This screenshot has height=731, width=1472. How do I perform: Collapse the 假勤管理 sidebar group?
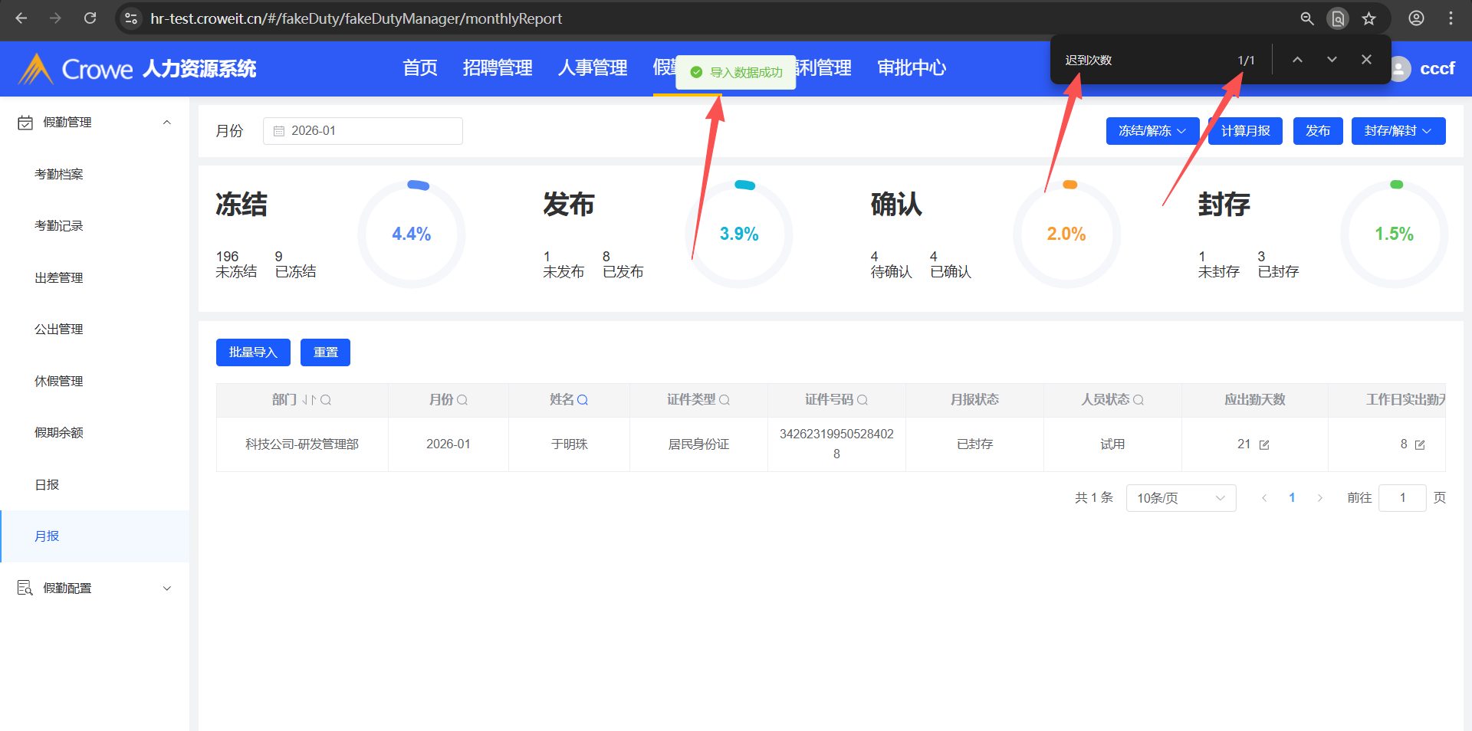pos(167,123)
